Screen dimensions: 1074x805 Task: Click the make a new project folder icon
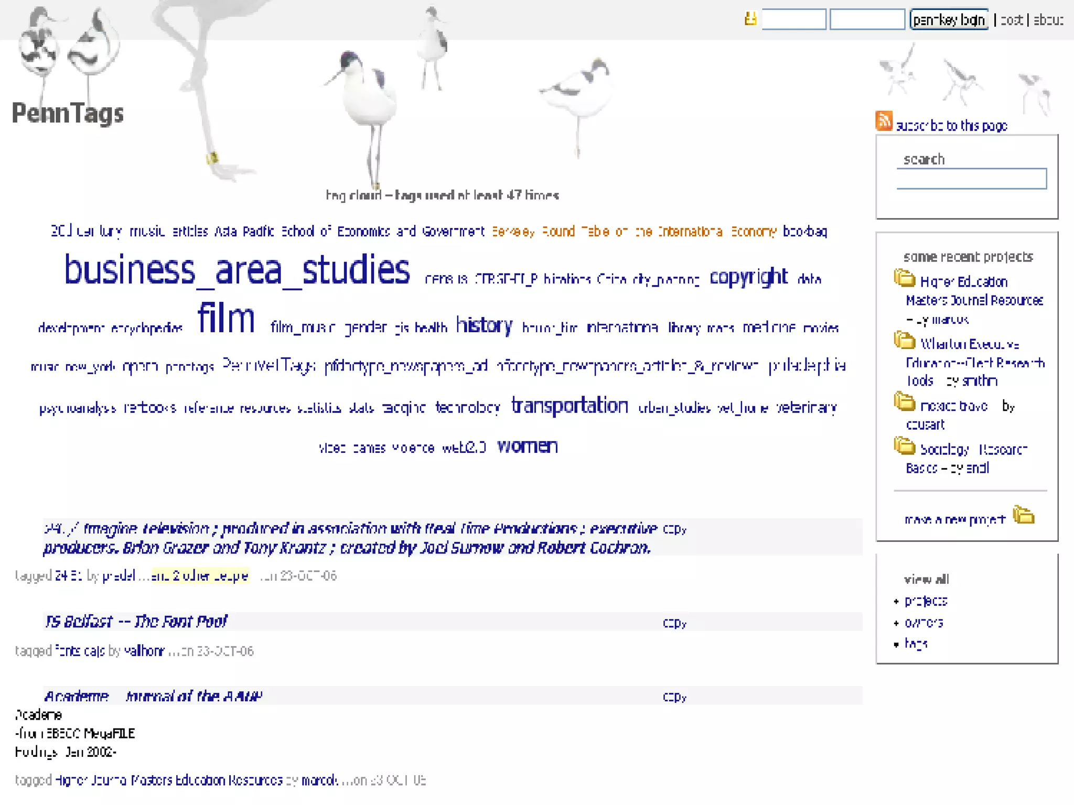click(x=1023, y=515)
